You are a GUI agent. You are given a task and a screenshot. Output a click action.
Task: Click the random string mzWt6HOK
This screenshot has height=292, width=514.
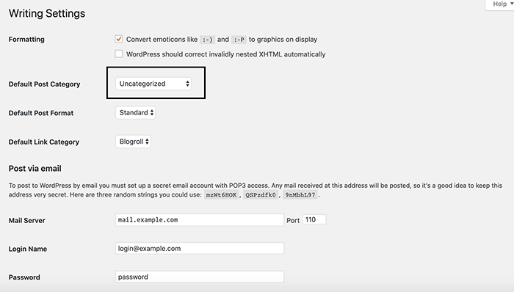coord(221,194)
